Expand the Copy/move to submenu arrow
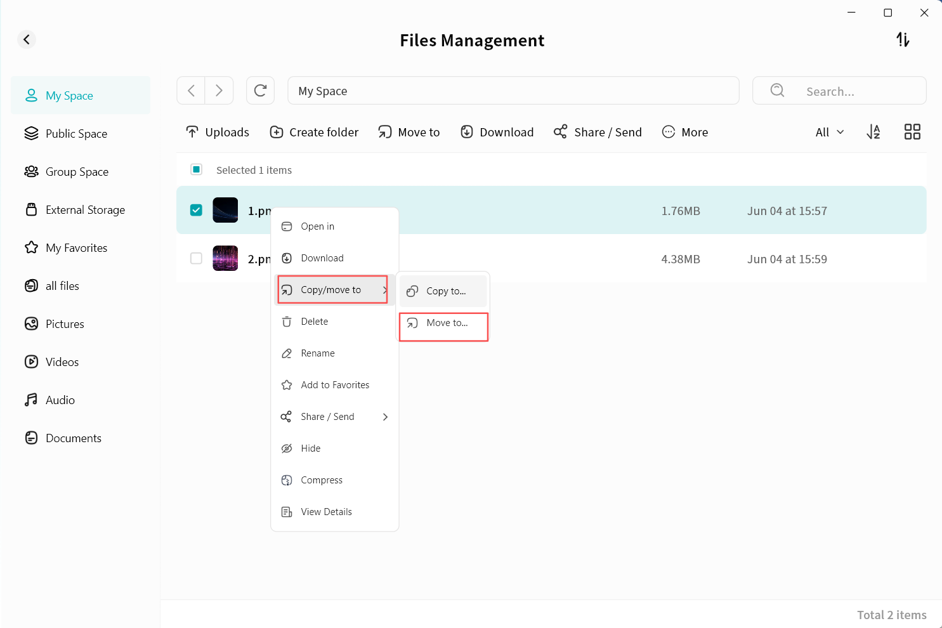Viewport: 942px width, 628px height. [x=384, y=290]
